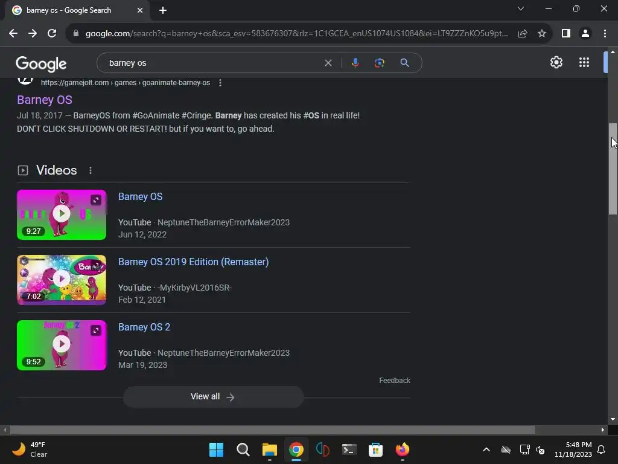Play the 9:27 Barney OS video thumbnail
Viewport: 618px width, 464px height.
[x=62, y=214]
